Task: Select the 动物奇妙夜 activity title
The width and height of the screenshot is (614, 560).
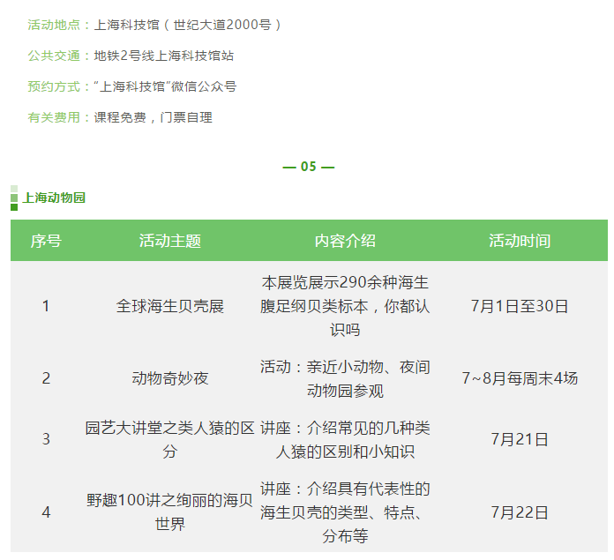Action: pyautogui.click(x=170, y=378)
